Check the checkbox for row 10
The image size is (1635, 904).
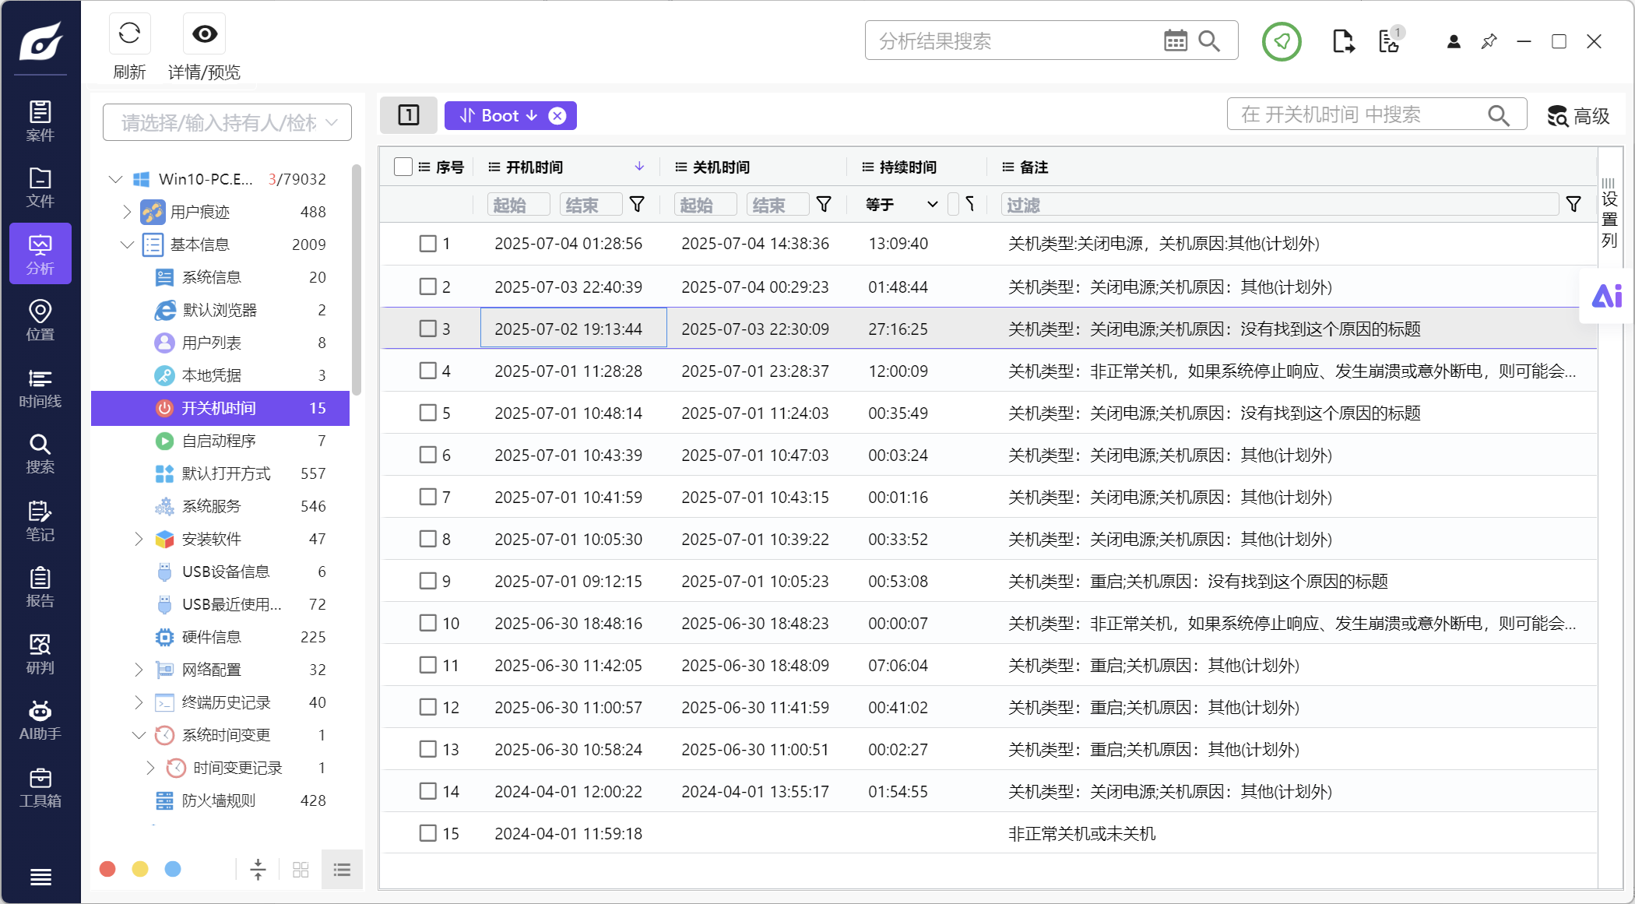coord(428,623)
